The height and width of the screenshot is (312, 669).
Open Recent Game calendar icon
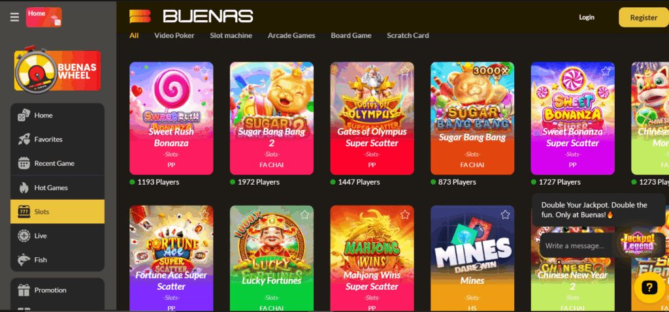[x=24, y=163]
